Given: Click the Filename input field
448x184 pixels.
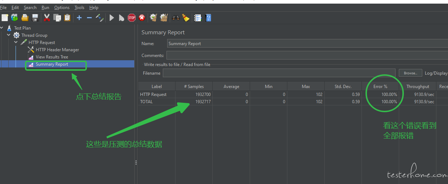Looking at the screenshot, I should (279, 73).
